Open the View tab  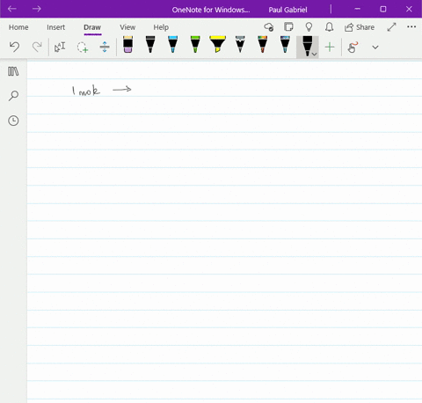point(127,27)
